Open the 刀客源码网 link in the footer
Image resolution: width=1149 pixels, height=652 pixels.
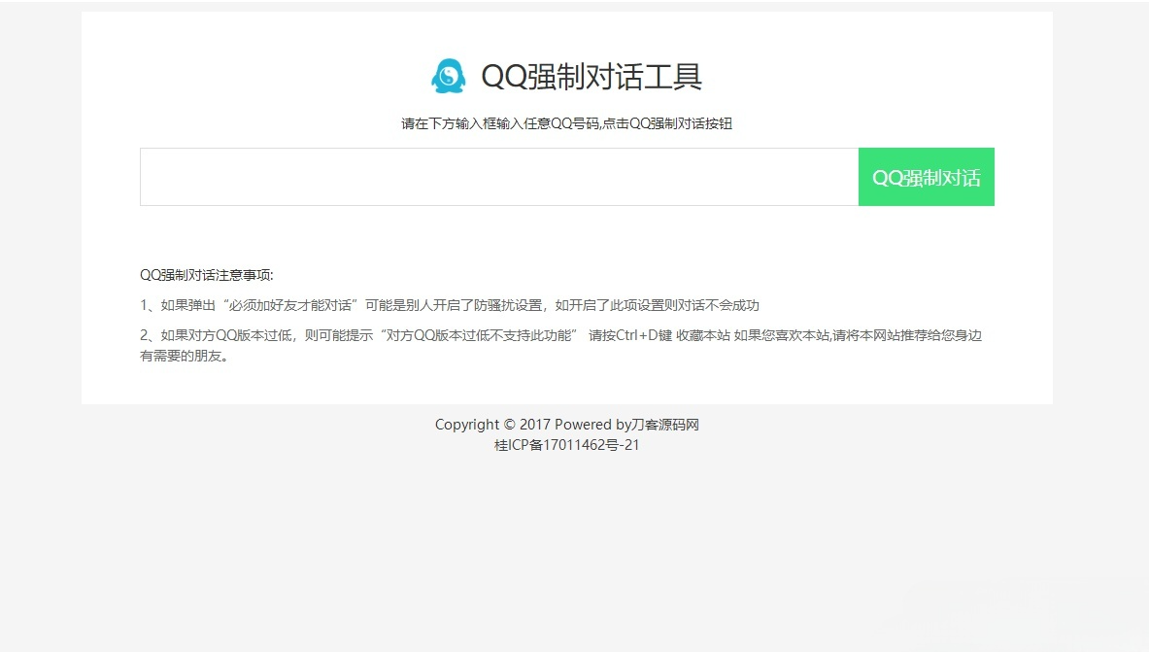point(666,425)
